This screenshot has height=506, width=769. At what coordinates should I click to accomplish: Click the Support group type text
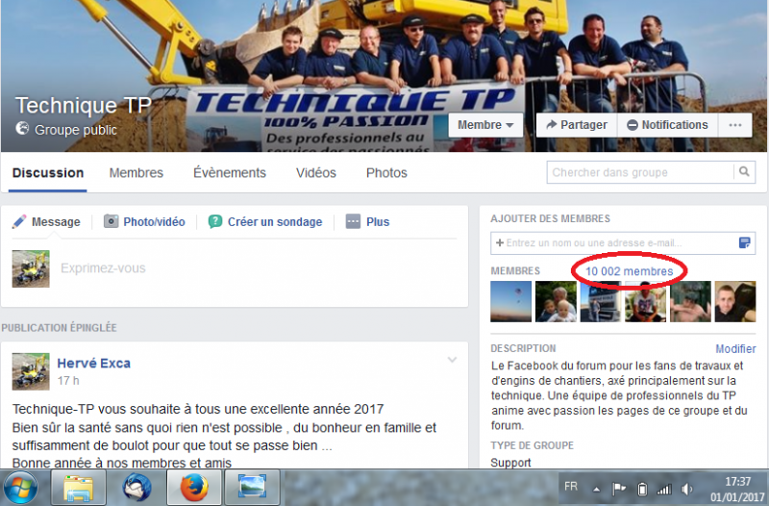(510, 463)
